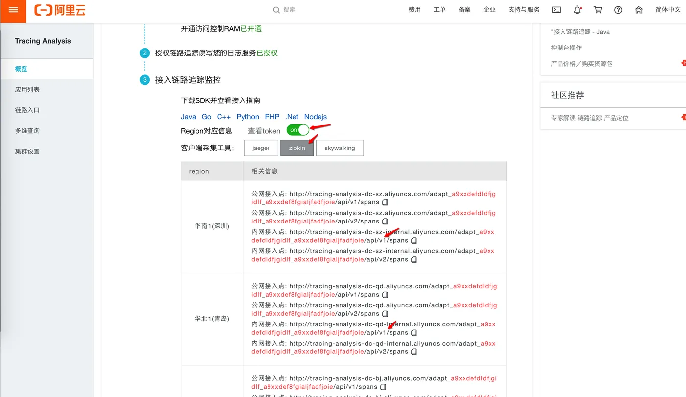Click the console home icon
The width and height of the screenshot is (686, 397).
[638, 10]
